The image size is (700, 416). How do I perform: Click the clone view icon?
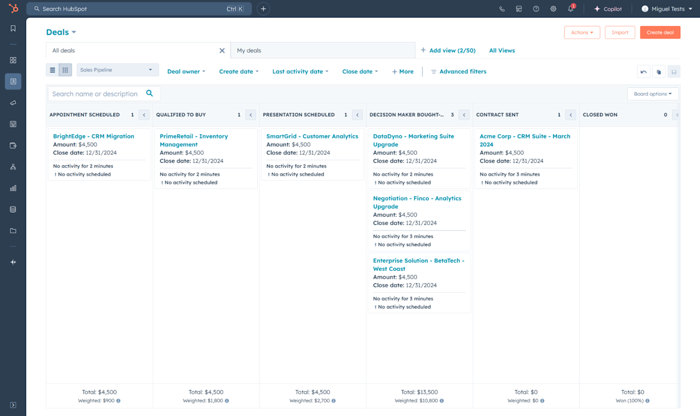click(659, 72)
